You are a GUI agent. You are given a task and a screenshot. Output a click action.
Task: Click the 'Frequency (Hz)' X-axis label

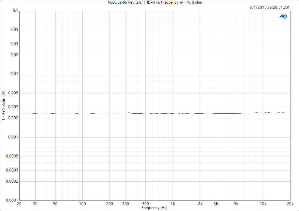click(155, 208)
